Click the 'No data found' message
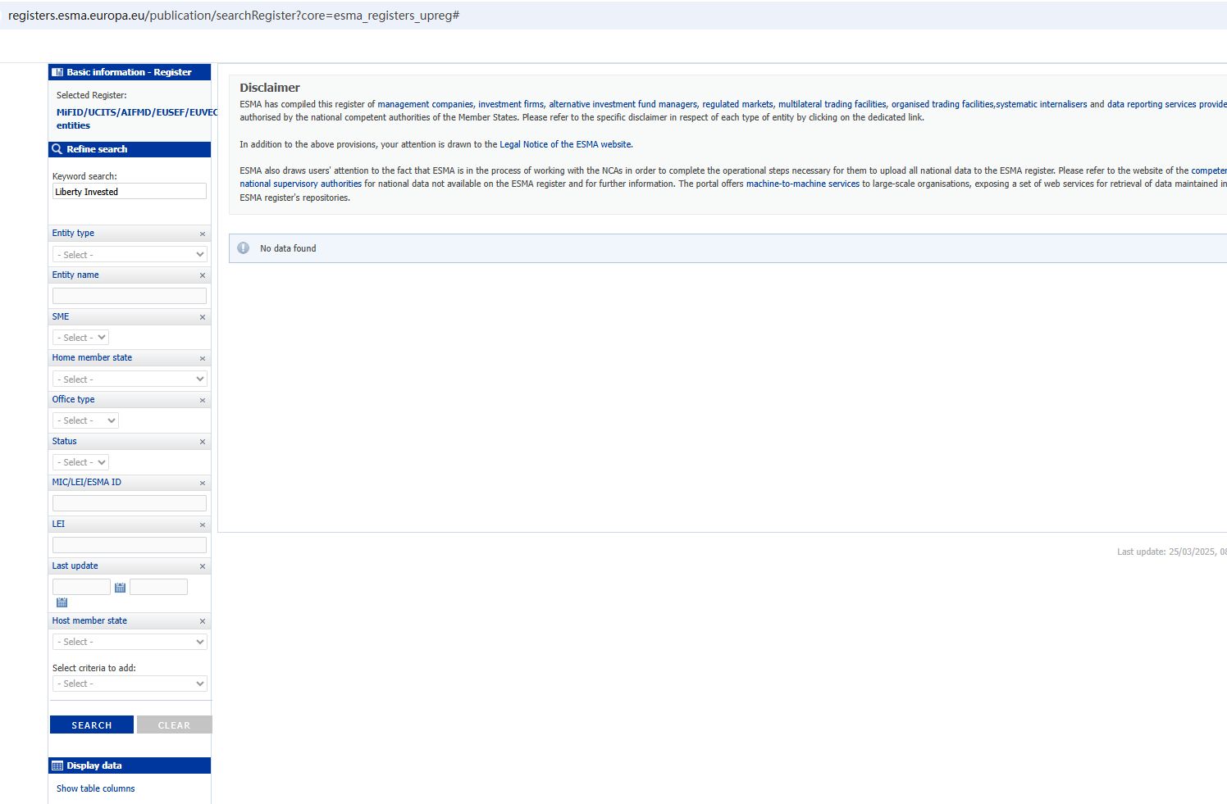The image size is (1227, 804). tap(288, 248)
